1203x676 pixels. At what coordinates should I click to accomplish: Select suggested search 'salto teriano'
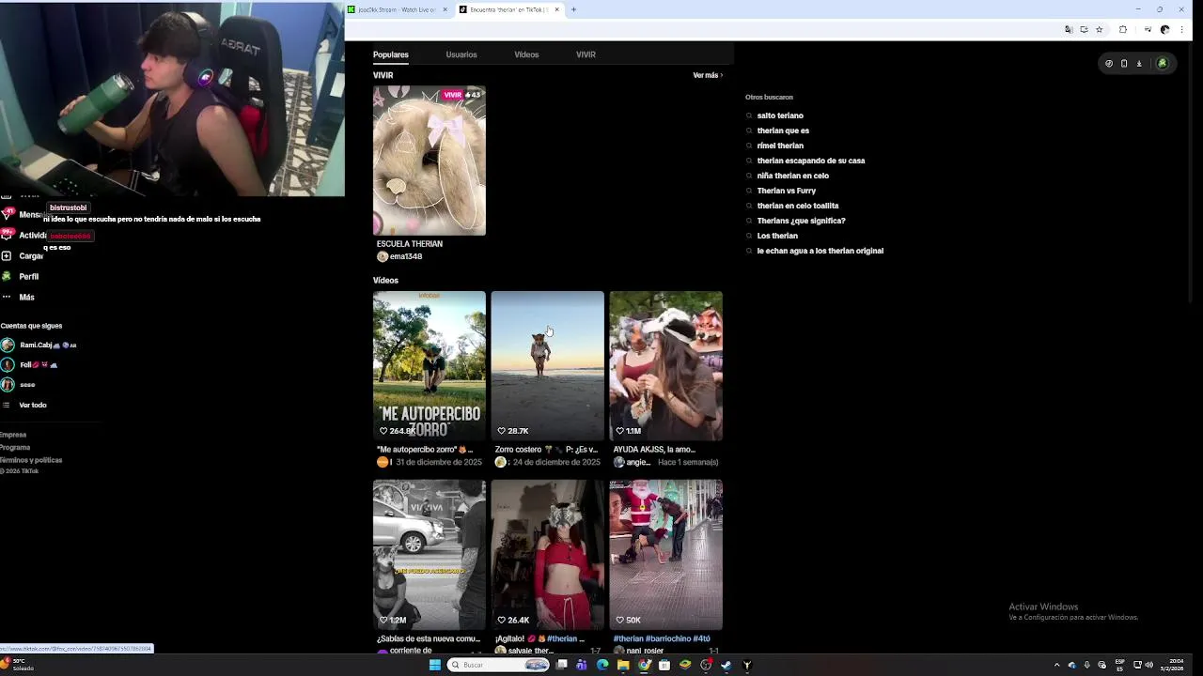point(780,115)
